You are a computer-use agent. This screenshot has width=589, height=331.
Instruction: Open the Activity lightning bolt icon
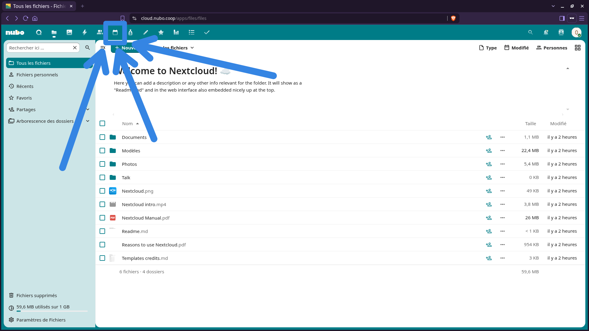click(85, 32)
